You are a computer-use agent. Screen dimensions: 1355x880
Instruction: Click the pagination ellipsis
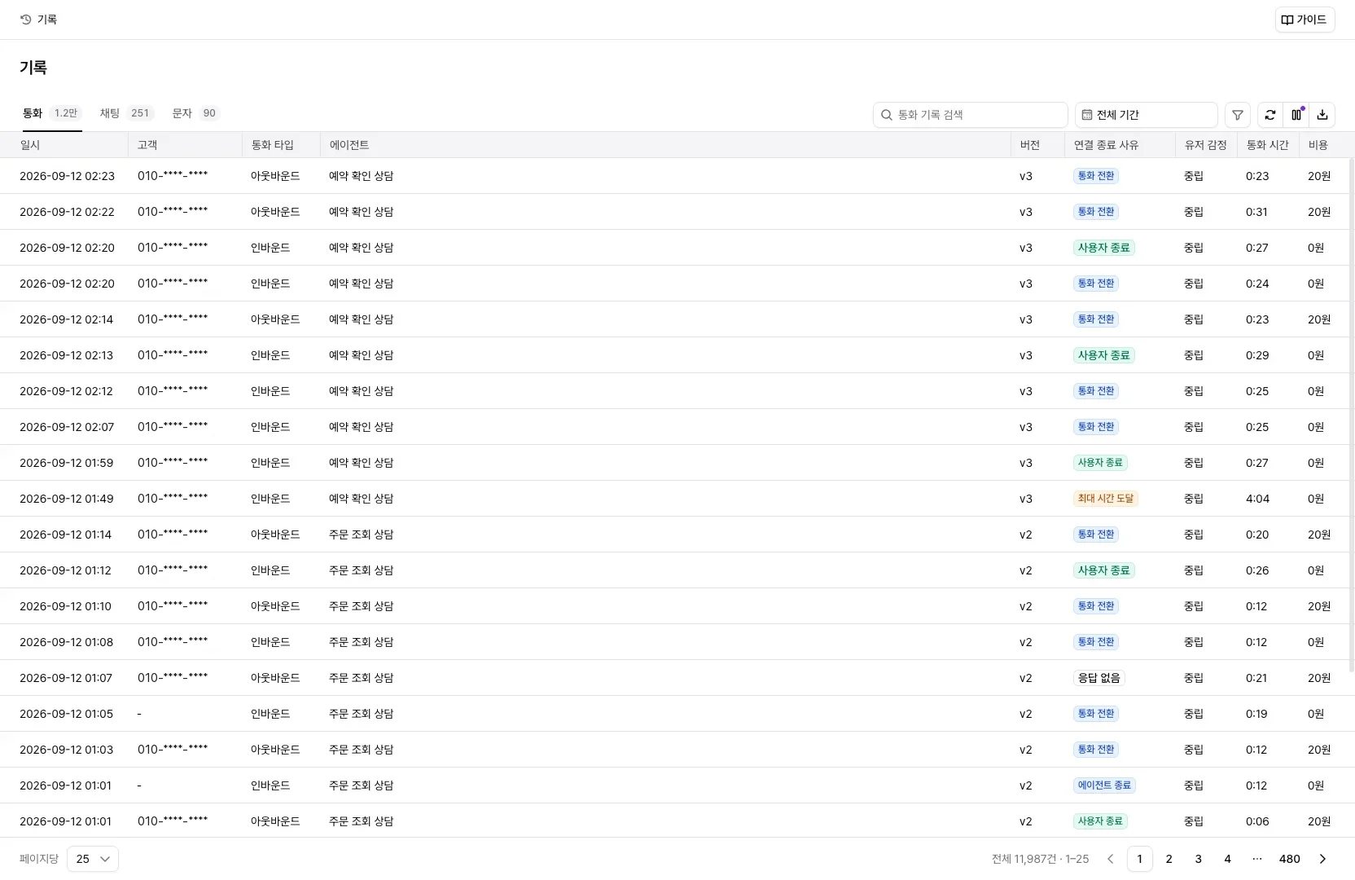[x=1257, y=859]
